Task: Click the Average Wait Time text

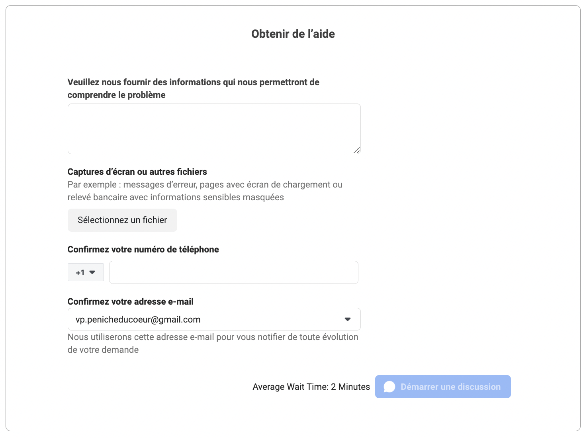Action: click(x=311, y=387)
